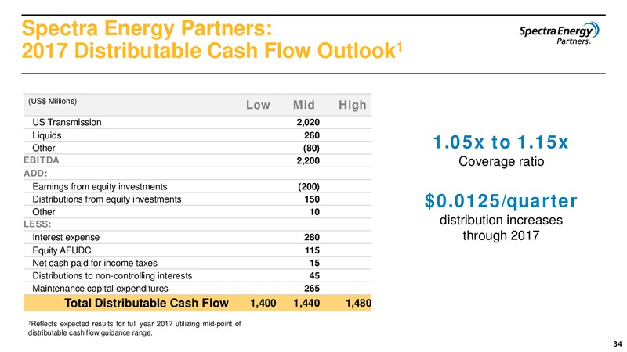Click the 'EBITDA' row label
Image resolution: width=627 pixels, height=352 pixels.
(x=42, y=160)
